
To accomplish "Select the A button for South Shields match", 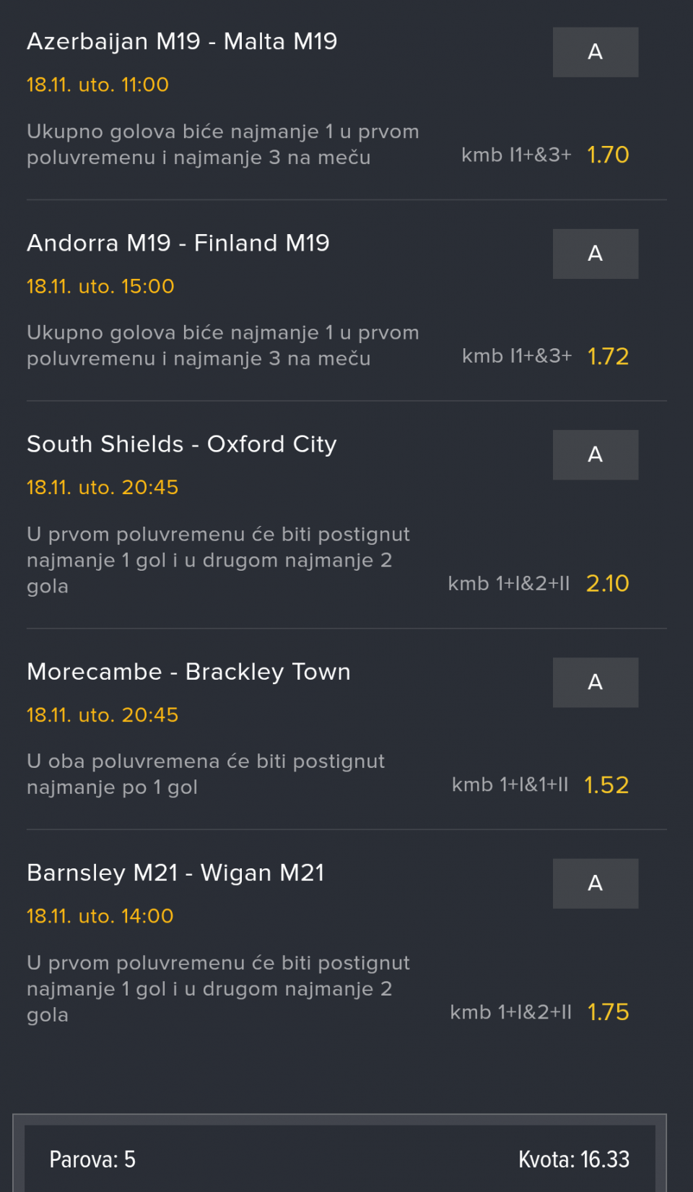I will (595, 454).
